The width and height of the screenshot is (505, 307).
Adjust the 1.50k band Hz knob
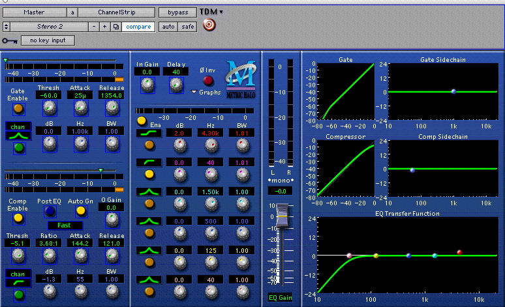211,204
